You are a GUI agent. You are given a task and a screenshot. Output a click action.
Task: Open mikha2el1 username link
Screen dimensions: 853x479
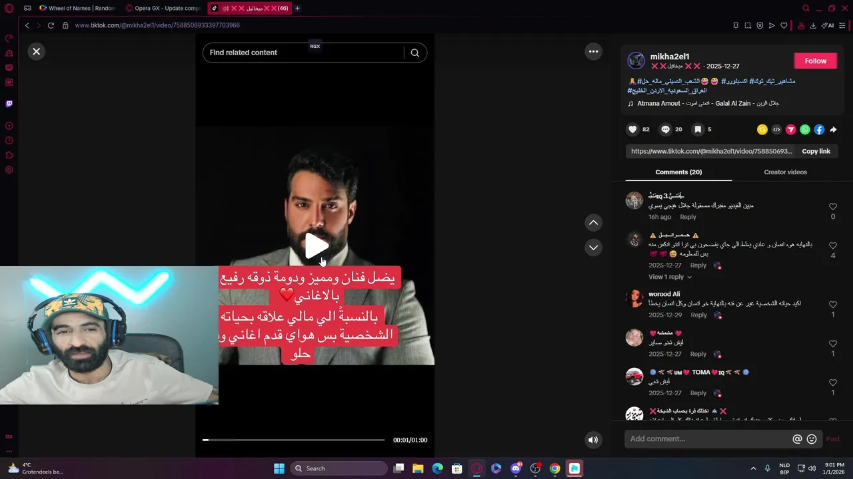670,57
